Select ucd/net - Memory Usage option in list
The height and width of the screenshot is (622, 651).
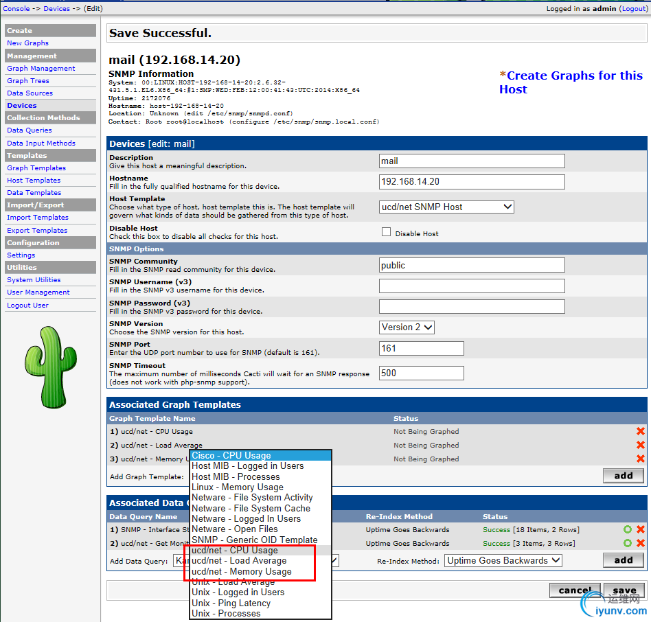coord(261,571)
